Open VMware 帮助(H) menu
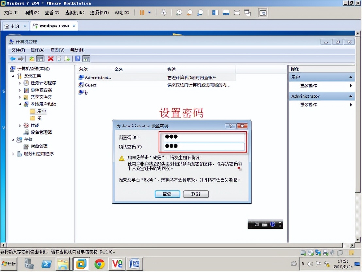 (x=122, y=13)
